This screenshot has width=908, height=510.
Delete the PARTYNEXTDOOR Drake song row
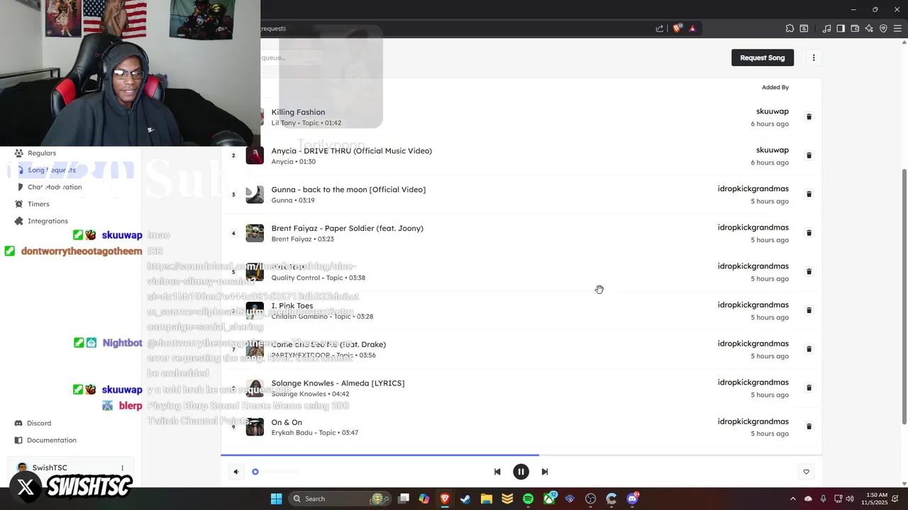(809, 349)
